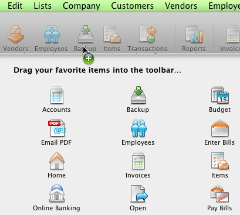Viewport: 240px width, 215px height.
Task: Click the Employees icon in the palette
Action: pos(138,128)
